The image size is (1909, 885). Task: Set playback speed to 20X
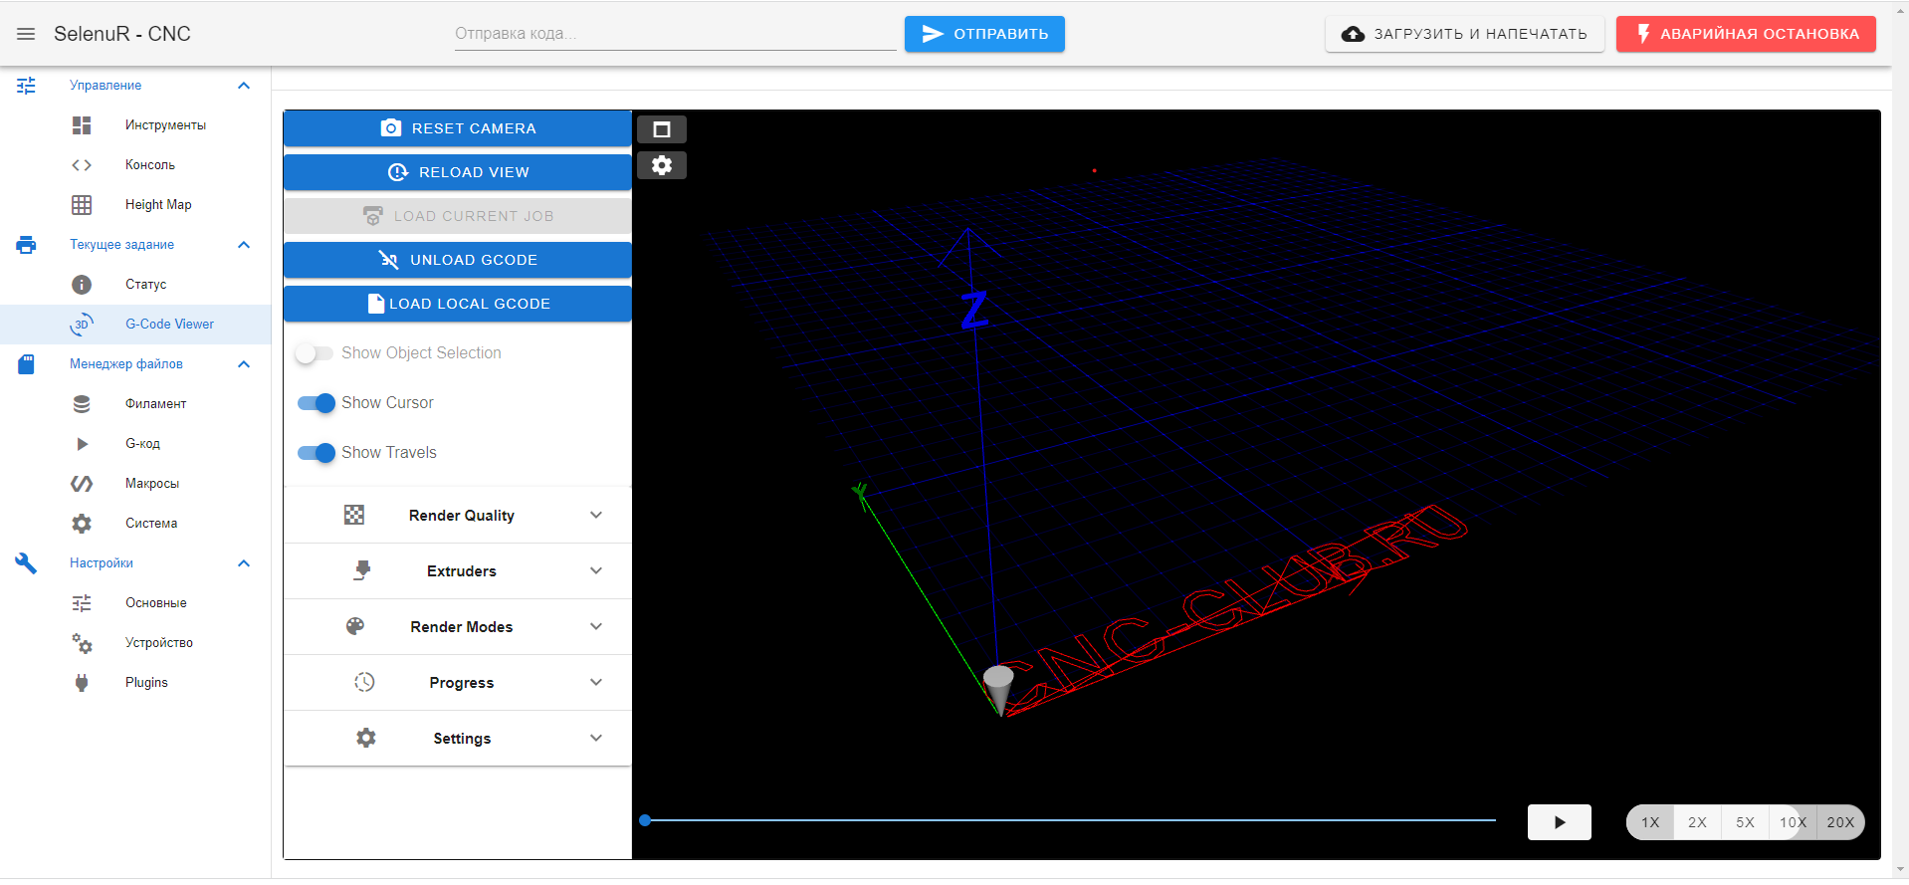(x=1841, y=822)
